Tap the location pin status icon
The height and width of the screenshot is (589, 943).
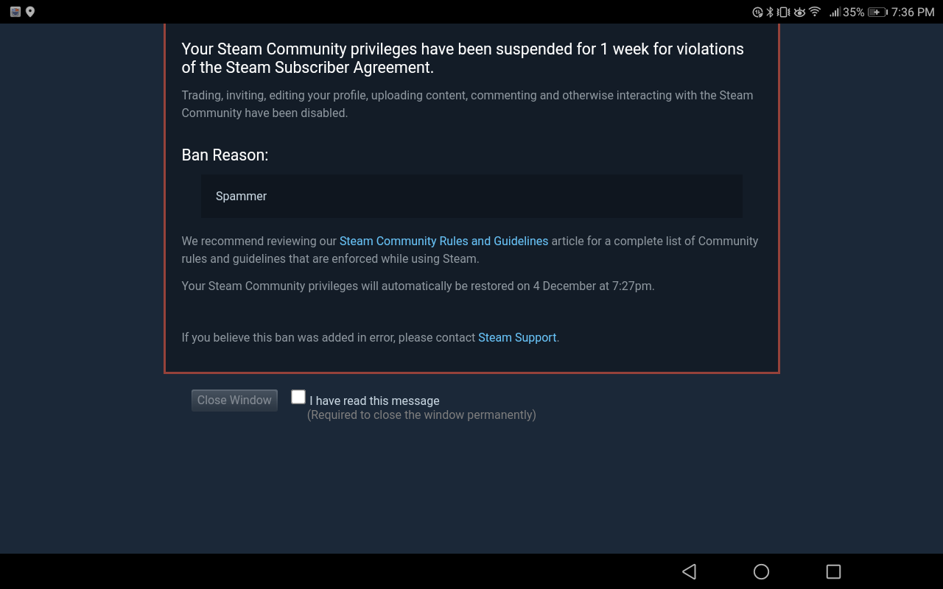(x=30, y=12)
